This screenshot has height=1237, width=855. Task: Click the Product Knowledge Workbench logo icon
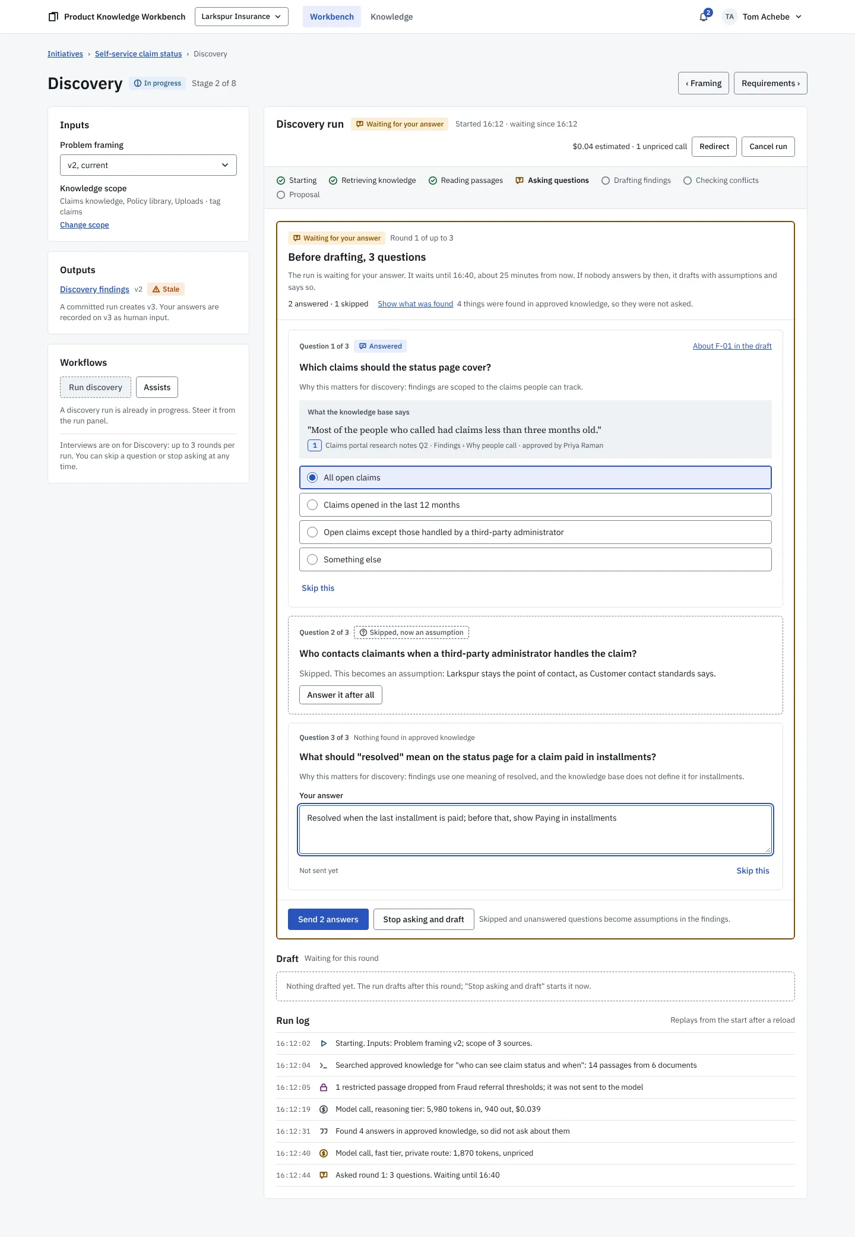pyautogui.click(x=53, y=17)
